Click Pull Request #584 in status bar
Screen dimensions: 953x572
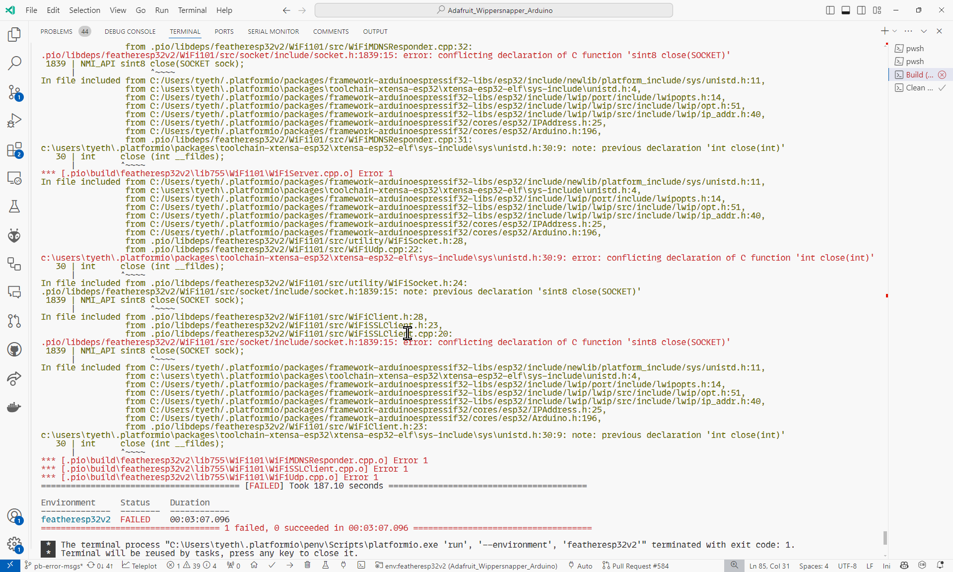tap(635, 566)
